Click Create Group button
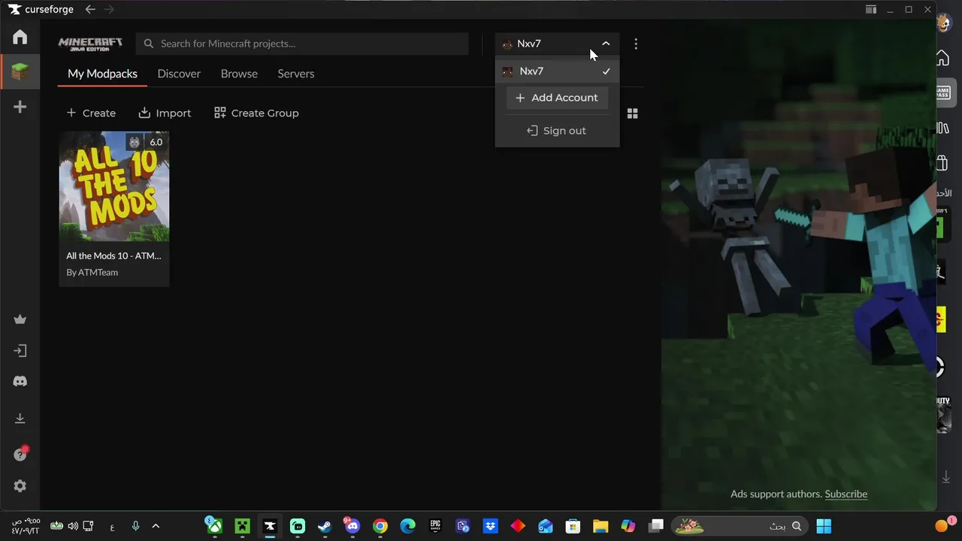 point(256,113)
